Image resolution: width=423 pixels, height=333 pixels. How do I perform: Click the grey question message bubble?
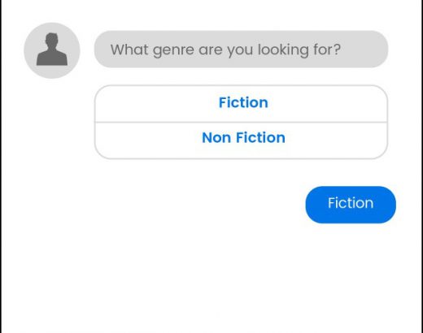(x=241, y=49)
